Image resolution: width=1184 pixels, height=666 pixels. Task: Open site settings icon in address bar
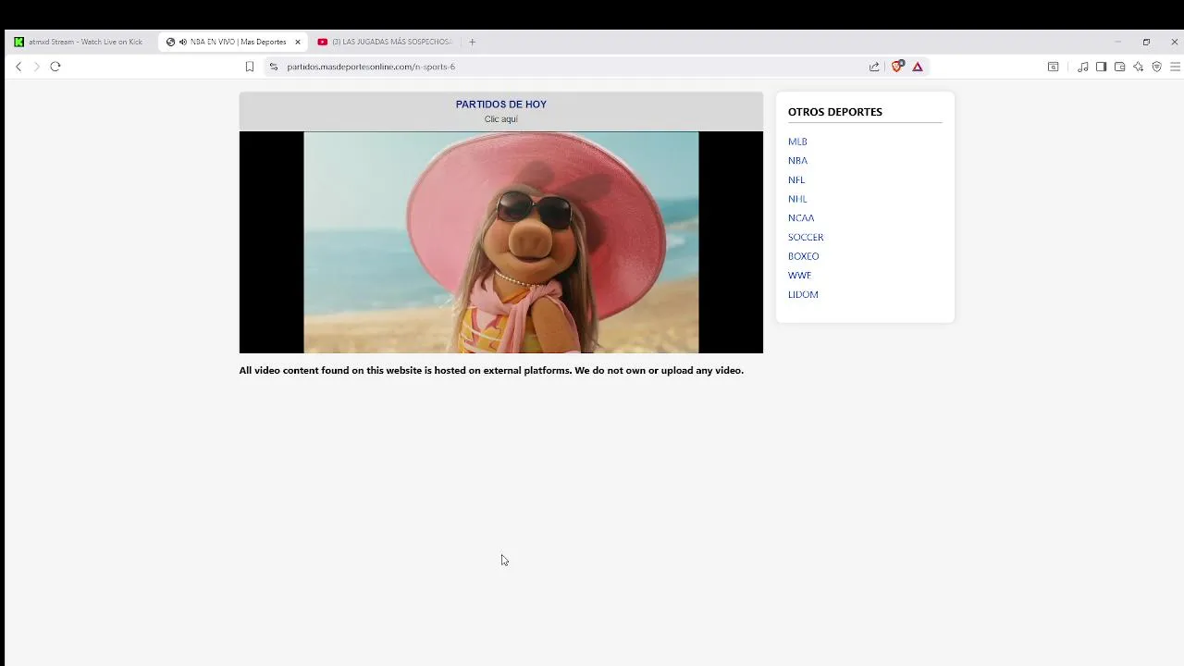[273, 67]
